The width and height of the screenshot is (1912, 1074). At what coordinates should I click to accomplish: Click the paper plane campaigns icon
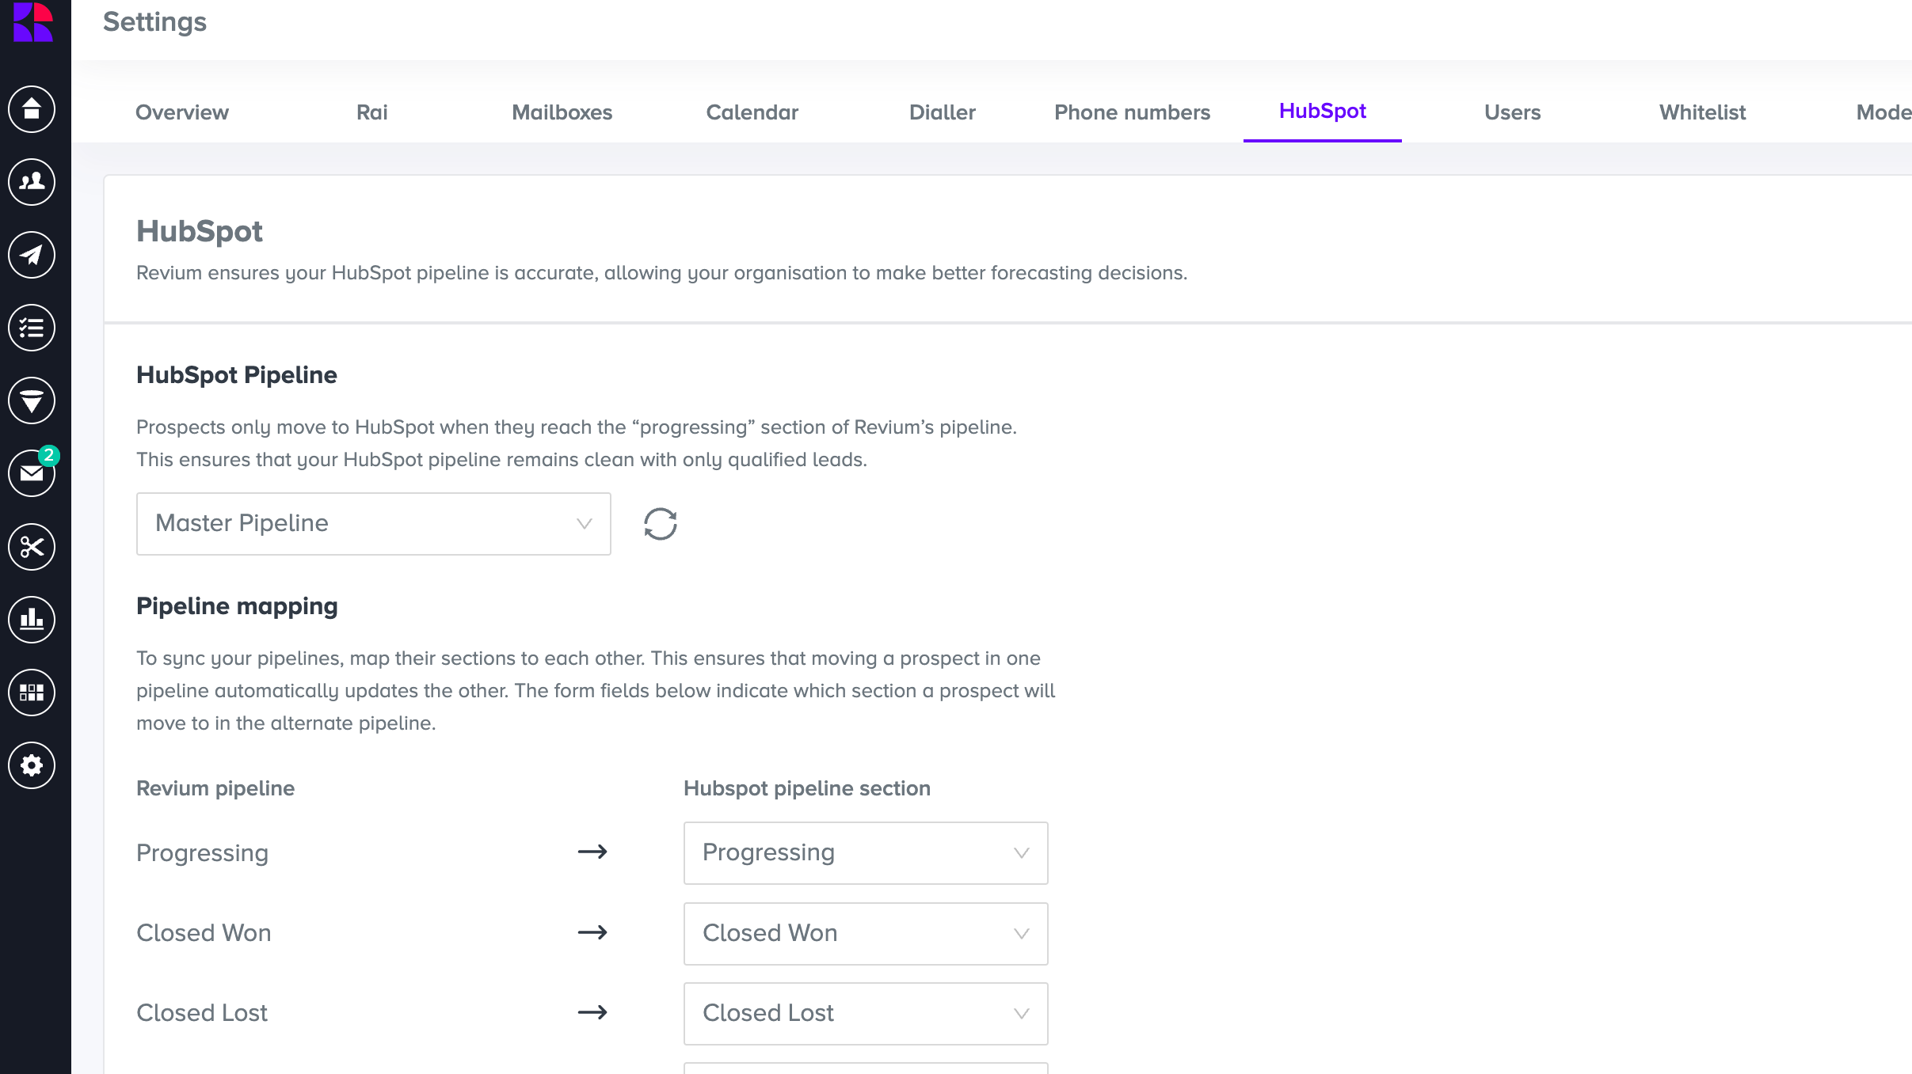(x=32, y=255)
